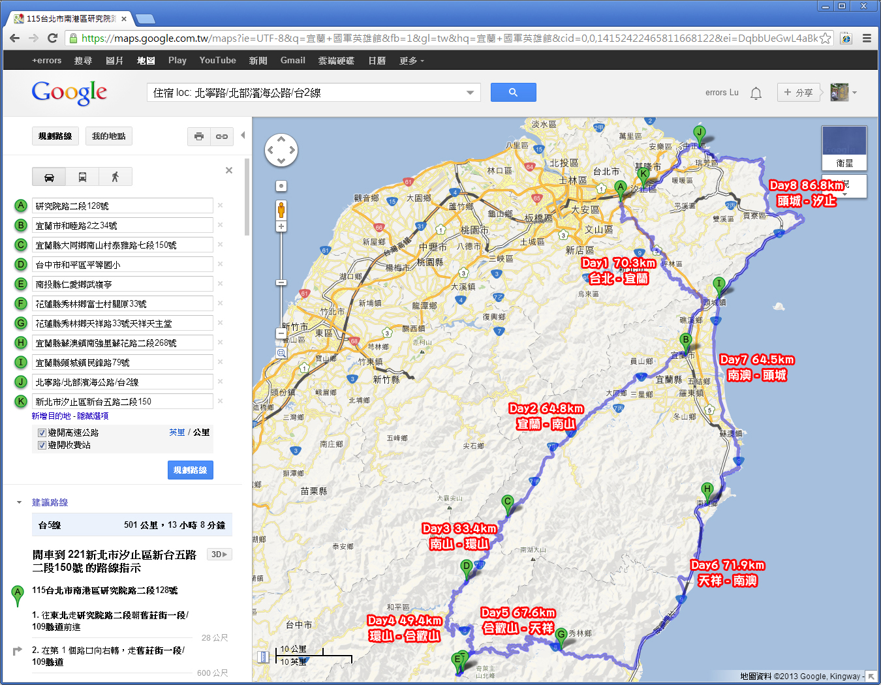This screenshot has height=685, width=881.
Task: Click the map zoom slider handle
Action: pos(281,282)
